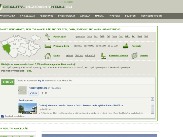Open detailed search via zde link
183x137 pixels.
point(29,71)
